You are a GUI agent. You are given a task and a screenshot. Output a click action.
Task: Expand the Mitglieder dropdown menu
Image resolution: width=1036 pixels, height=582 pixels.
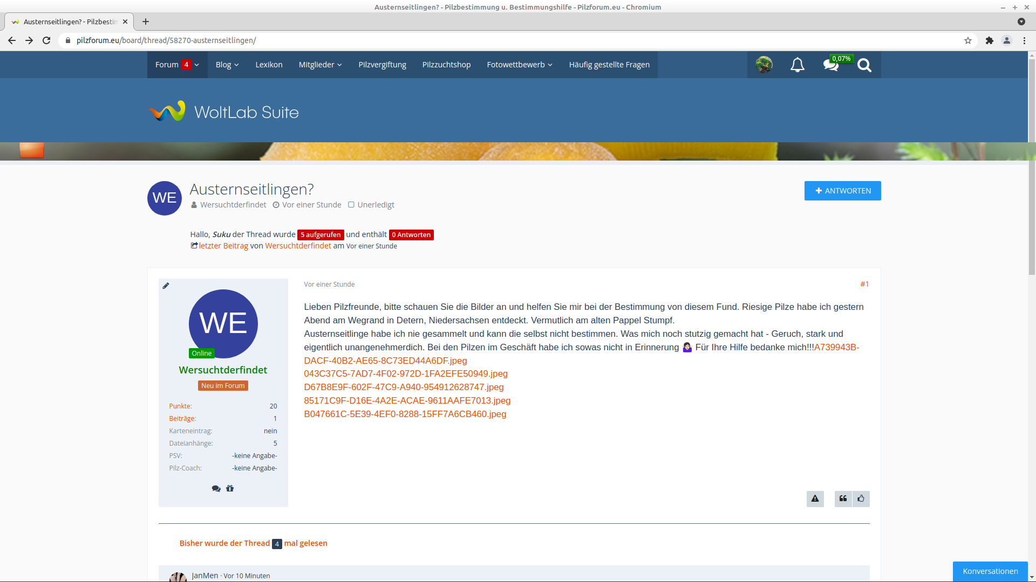(320, 65)
